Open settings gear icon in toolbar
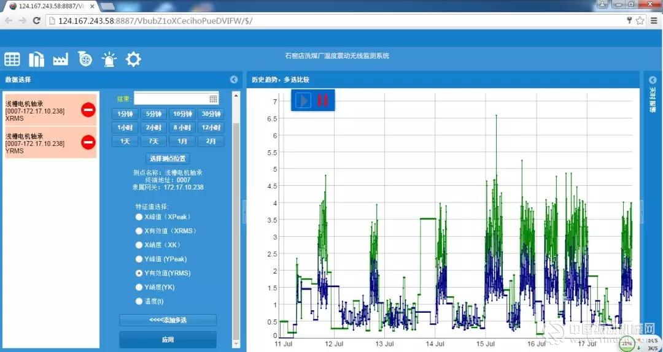 click(133, 59)
